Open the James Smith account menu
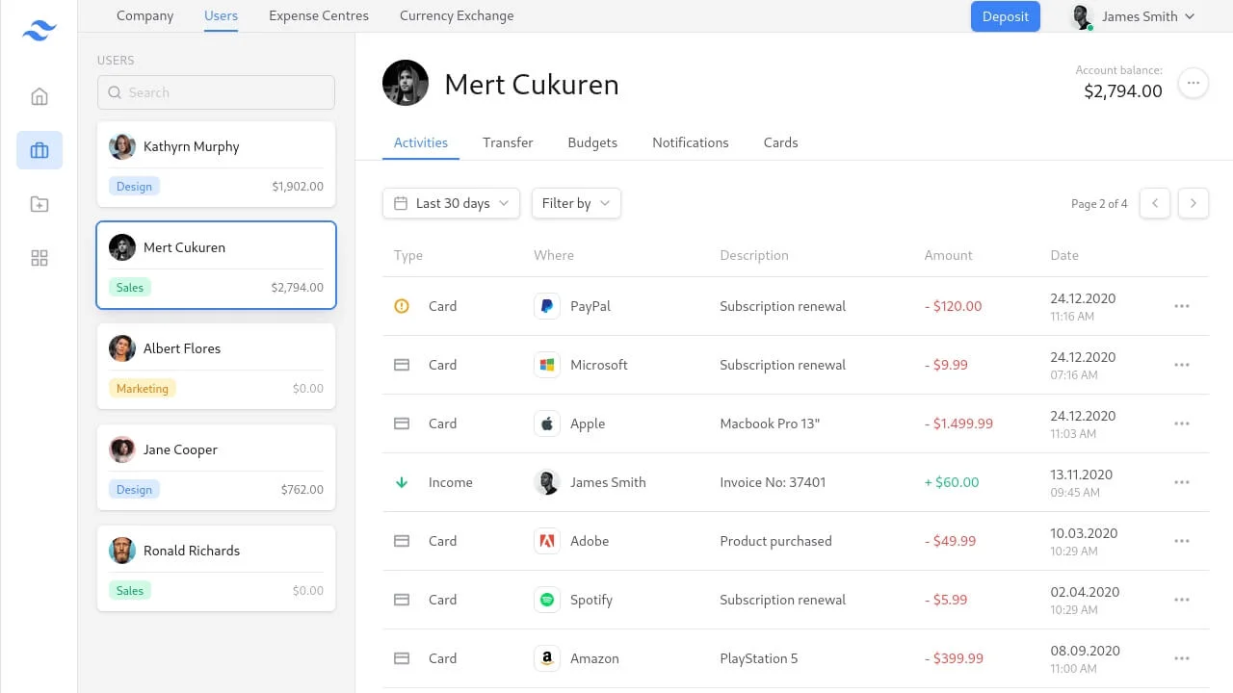This screenshot has height=693, width=1233. (1133, 15)
